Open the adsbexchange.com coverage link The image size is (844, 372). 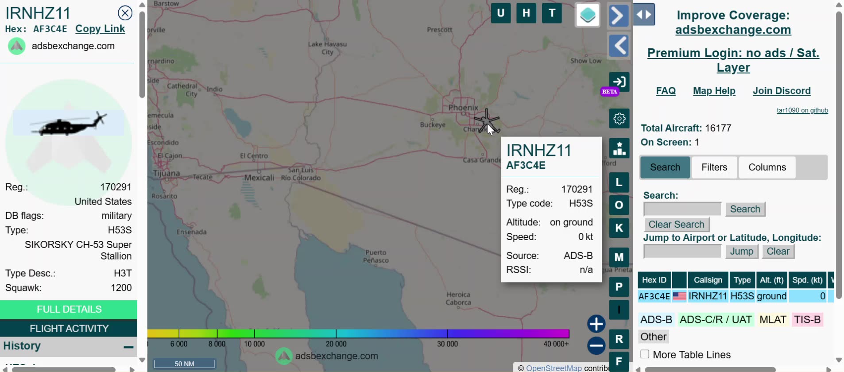733,30
